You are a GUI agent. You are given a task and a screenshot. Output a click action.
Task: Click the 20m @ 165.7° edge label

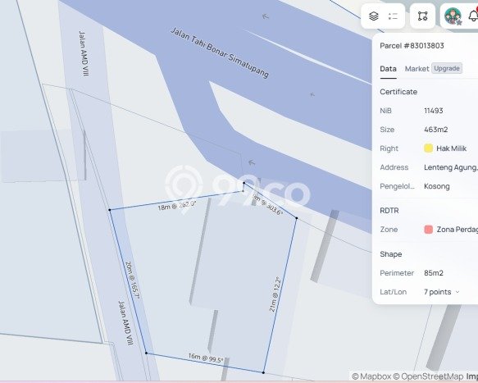pyautogui.click(x=132, y=280)
